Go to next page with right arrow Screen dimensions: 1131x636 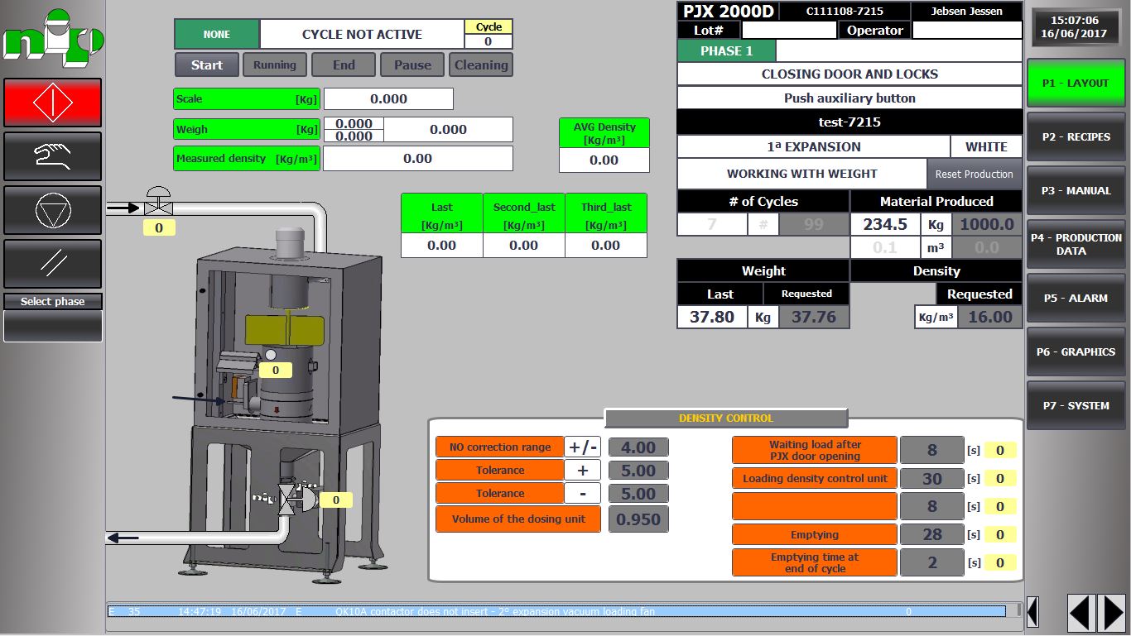[1111, 613]
